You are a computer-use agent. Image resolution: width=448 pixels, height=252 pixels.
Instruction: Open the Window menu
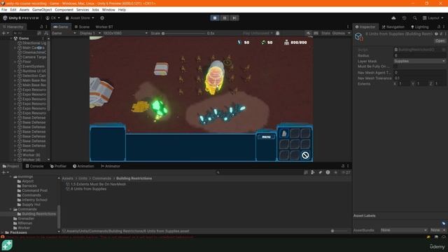pos(108,10)
